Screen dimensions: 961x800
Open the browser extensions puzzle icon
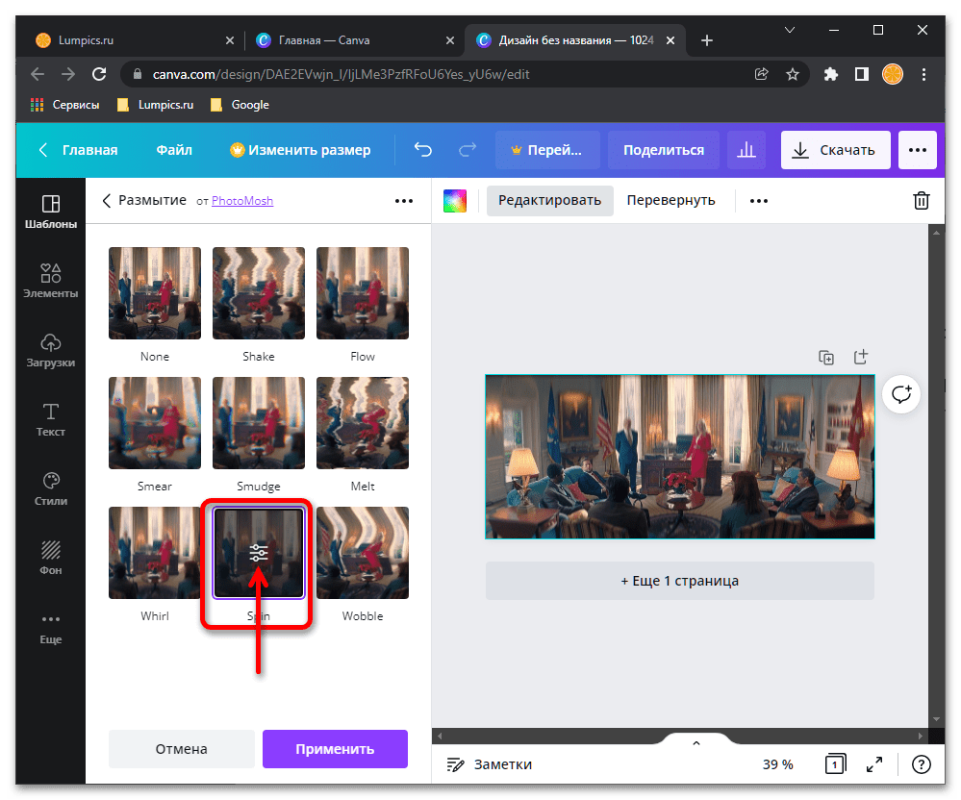pos(830,74)
